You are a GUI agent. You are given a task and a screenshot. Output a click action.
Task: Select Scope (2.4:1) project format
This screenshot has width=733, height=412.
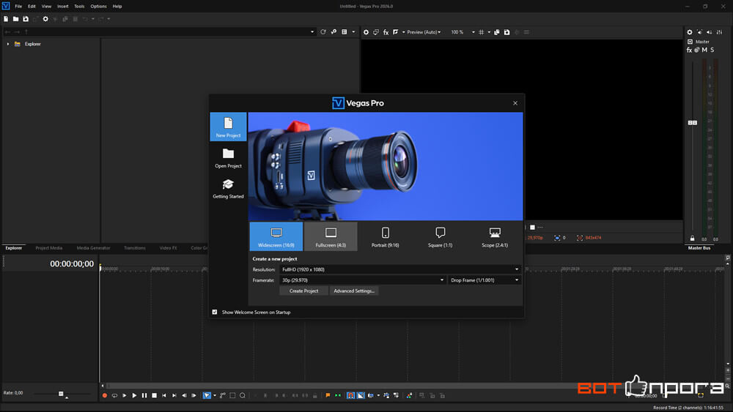495,236
